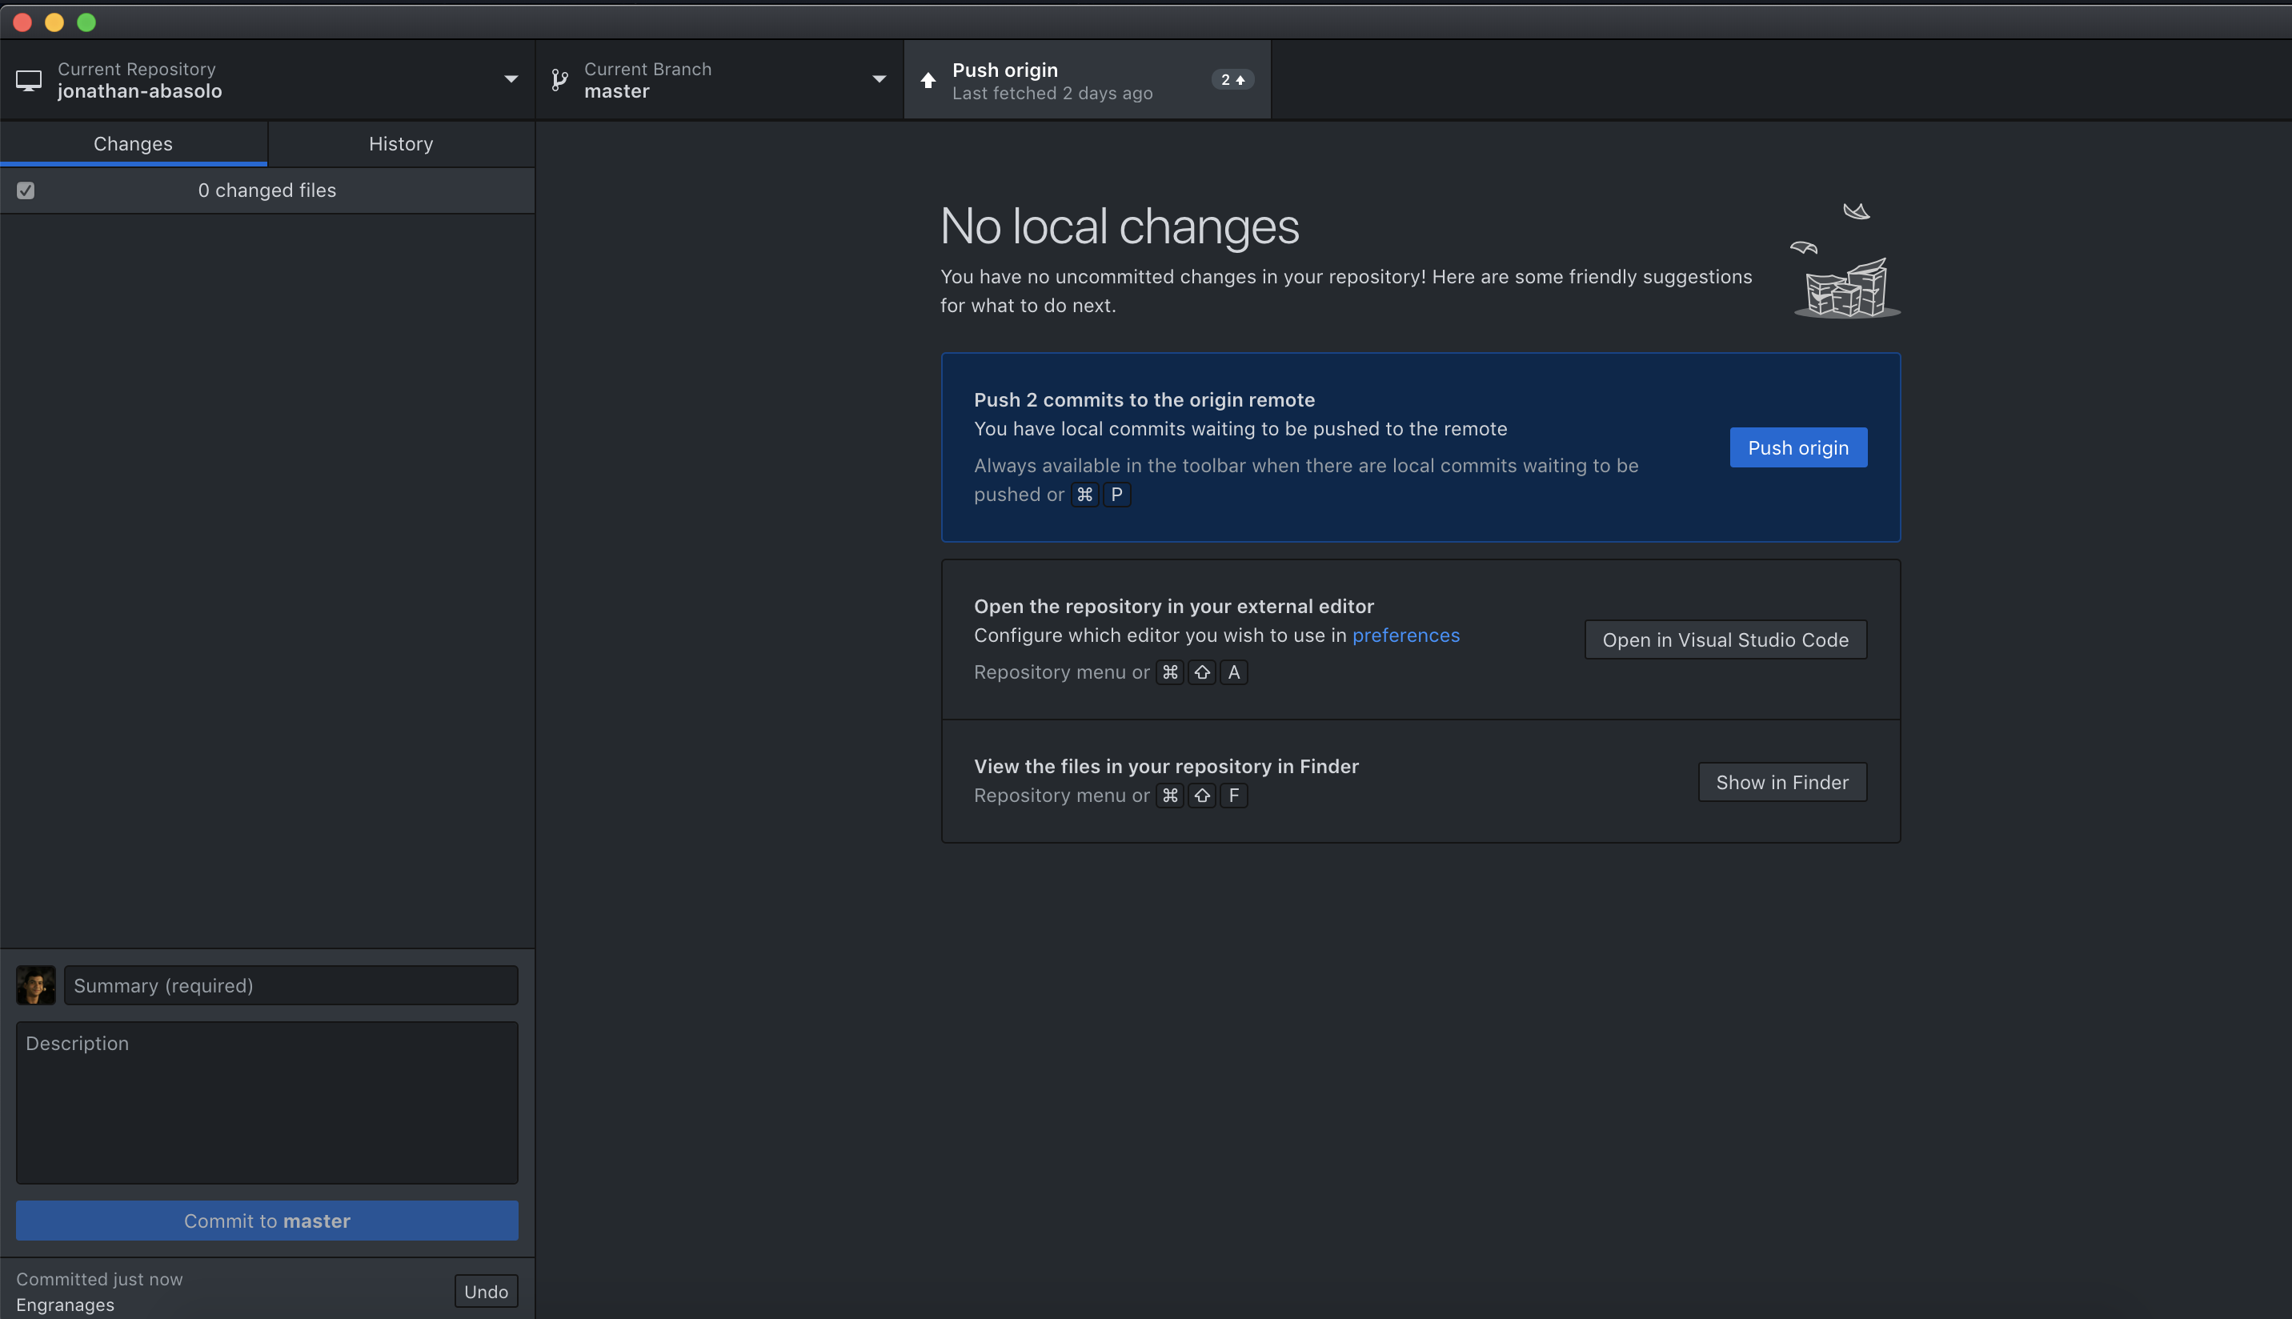Click the git branch icon
The height and width of the screenshot is (1319, 2292).
point(559,81)
